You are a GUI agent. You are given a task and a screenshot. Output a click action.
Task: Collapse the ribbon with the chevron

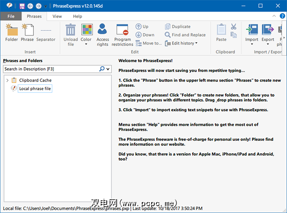tap(274, 16)
